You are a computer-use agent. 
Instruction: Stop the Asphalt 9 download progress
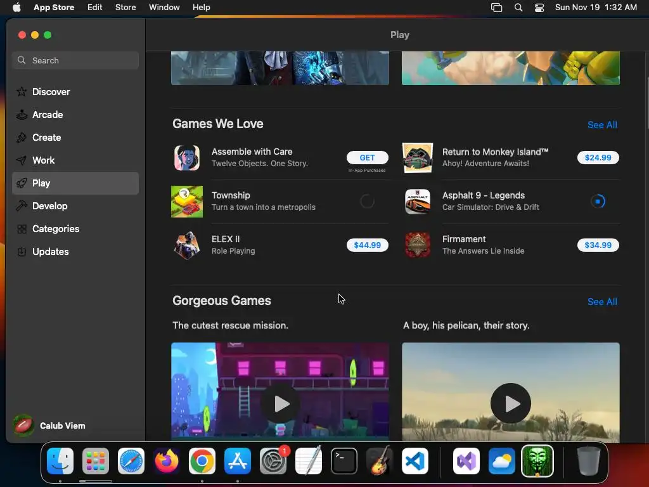(598, 202)
